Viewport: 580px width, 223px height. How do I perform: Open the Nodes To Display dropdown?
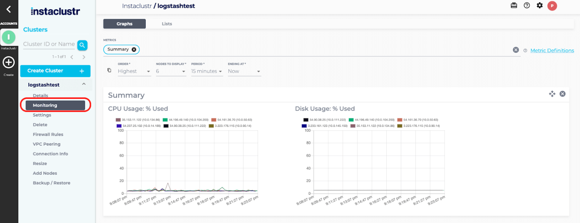[171, 71]
